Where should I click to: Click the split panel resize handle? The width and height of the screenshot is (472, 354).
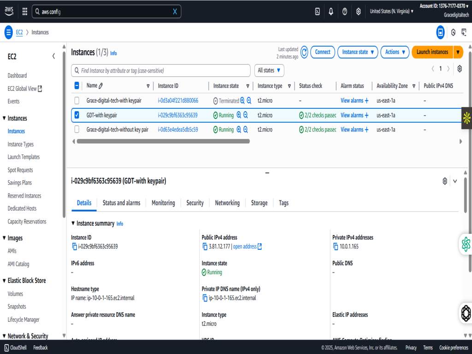(267, 173)
